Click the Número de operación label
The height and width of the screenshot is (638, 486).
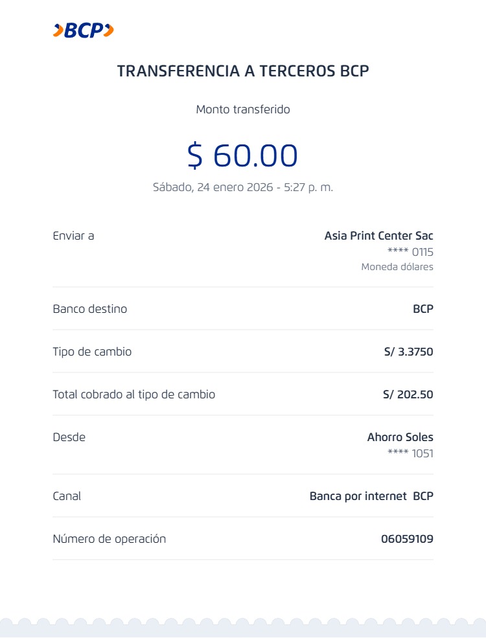[109, 539]
